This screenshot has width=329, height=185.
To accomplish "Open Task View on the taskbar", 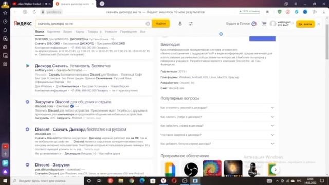I will coord(99,181).
